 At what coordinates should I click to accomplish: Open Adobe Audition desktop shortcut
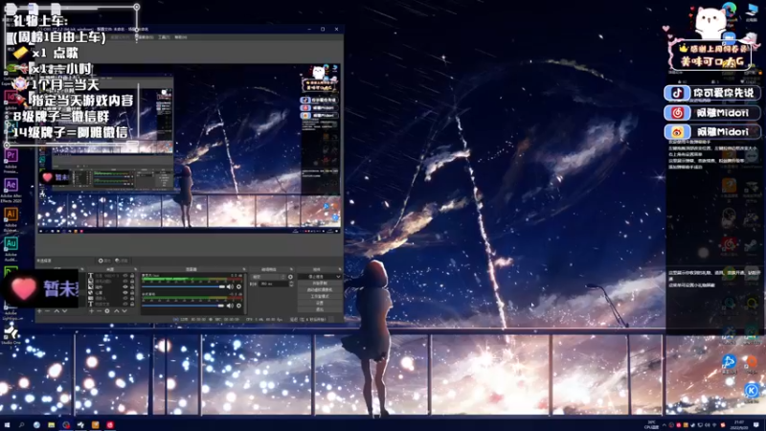[11, 247]
